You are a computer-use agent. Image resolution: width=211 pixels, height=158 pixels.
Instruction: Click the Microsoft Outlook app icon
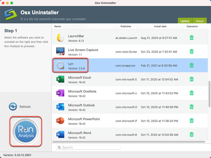(60, 107)
